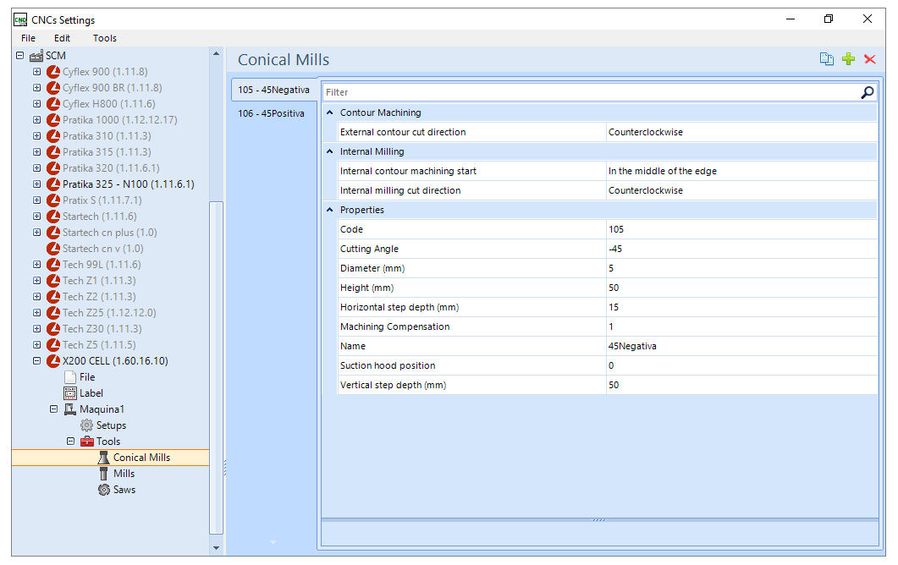Image resolution: width=898 pixels, height=565 pixels.
Task: Click the Cyflex 900 BR logo icon
Action: pyautogui.click(x=53, y=88)
